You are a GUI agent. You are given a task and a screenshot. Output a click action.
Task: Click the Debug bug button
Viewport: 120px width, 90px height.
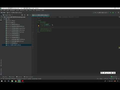click(x=113, y=13)
